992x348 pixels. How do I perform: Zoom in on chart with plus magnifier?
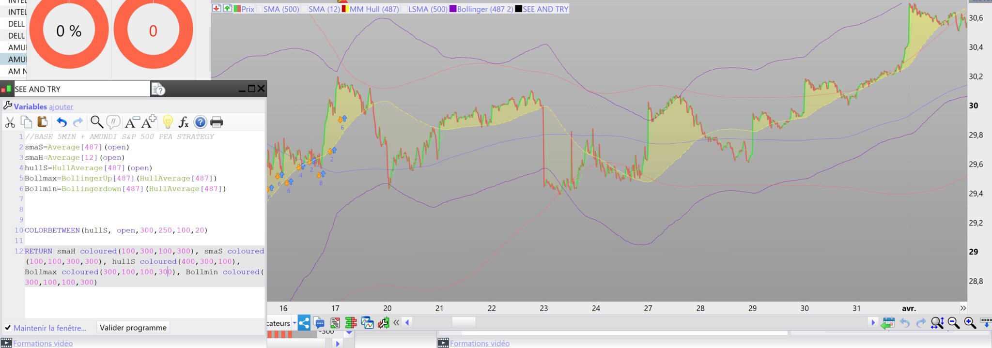[x=970, y=323]
